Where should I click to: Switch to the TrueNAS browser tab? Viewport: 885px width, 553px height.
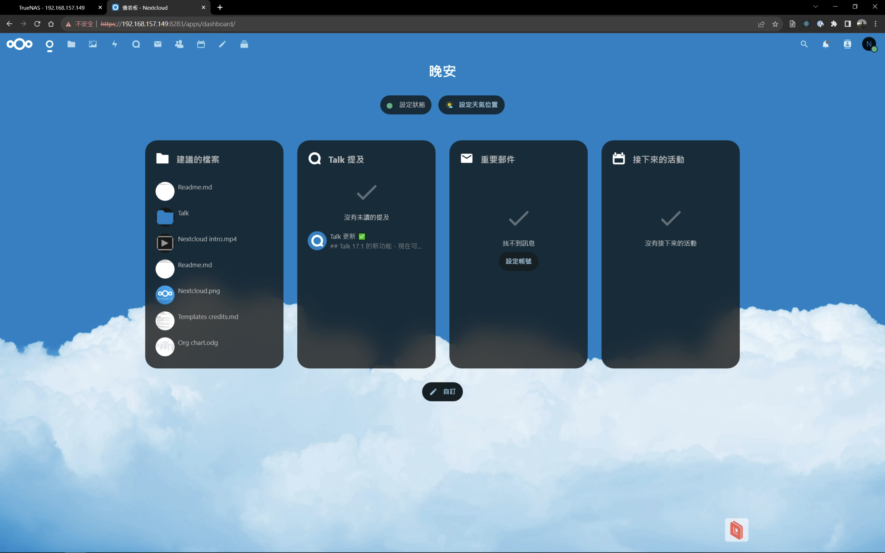pos(52,7)
